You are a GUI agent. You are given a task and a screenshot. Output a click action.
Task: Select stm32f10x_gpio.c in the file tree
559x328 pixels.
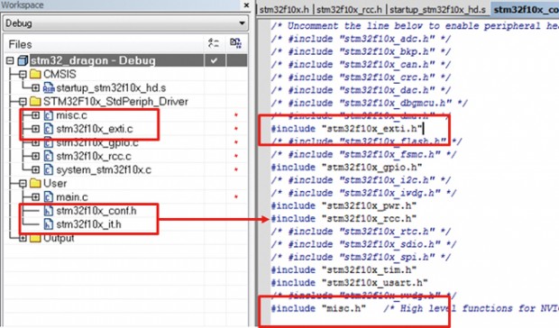[x=97, y=142]
